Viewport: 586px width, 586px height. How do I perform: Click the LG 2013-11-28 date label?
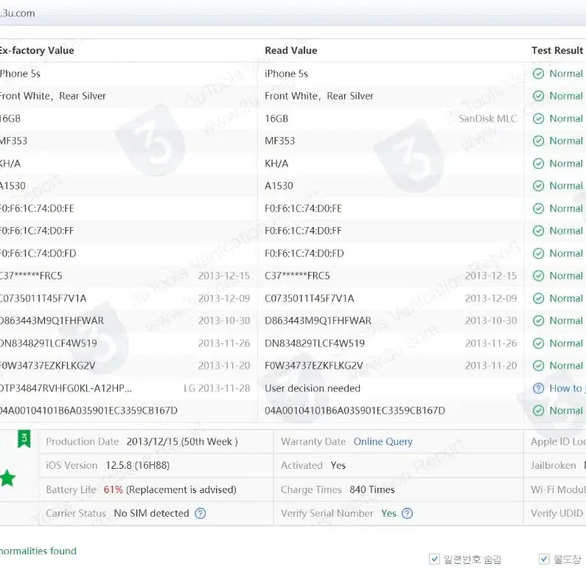[217, 388]
